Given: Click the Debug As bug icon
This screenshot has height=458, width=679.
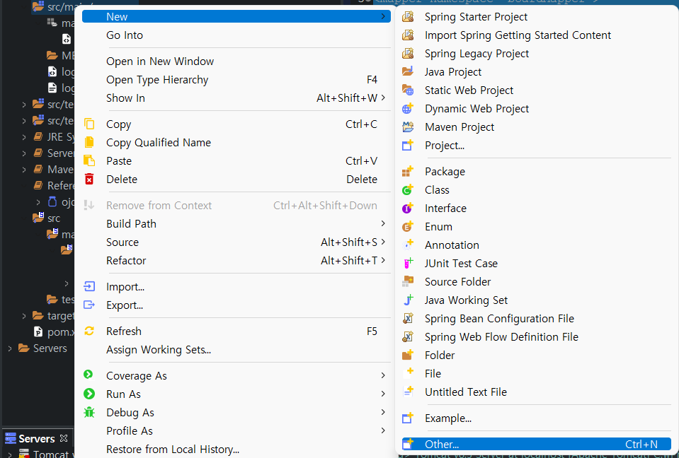Looking at the screenshot, I should 89,412.
